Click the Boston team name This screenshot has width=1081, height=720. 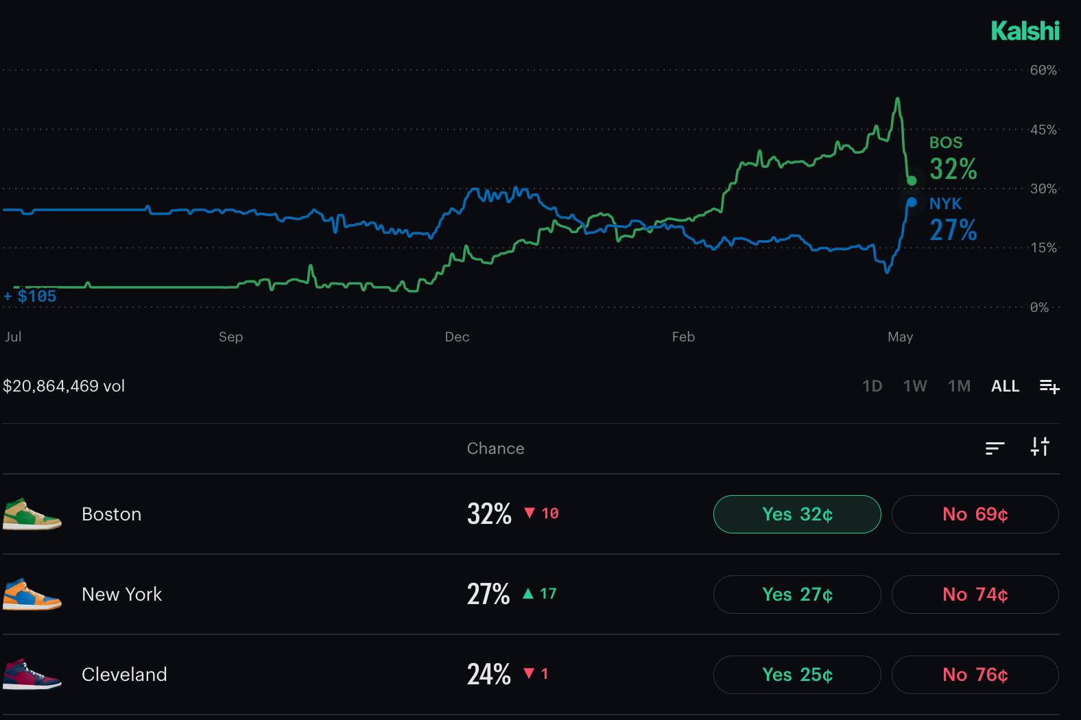tap(111, 514)
